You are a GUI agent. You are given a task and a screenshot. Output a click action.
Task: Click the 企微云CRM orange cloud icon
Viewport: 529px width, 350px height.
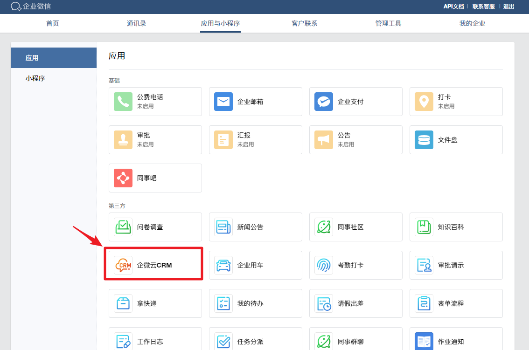tap(123, 265)
